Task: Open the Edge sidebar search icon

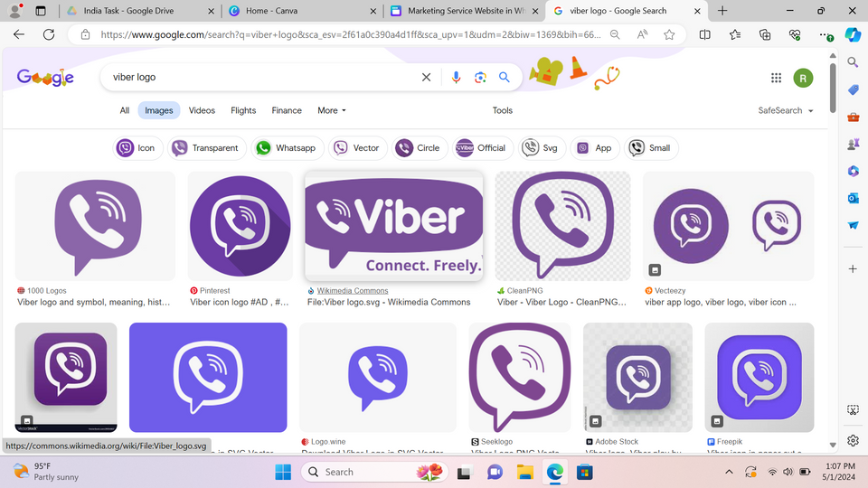Action: (x=853, y=62)
